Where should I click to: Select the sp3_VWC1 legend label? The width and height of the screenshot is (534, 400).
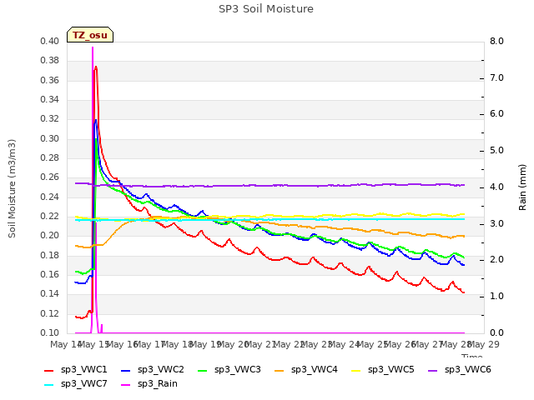(x=83, y=369)
